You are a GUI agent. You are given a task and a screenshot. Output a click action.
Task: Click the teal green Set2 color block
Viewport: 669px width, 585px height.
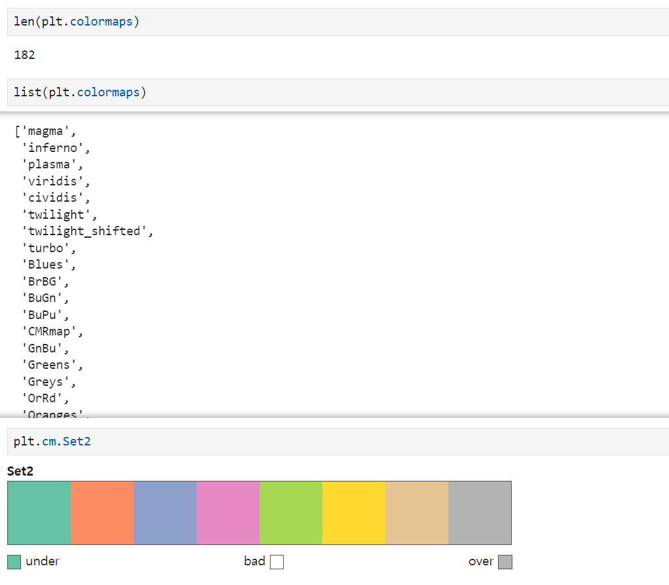point(39,513)
